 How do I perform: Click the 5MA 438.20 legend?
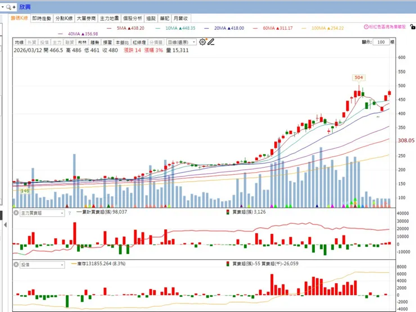tap(126, 28)
